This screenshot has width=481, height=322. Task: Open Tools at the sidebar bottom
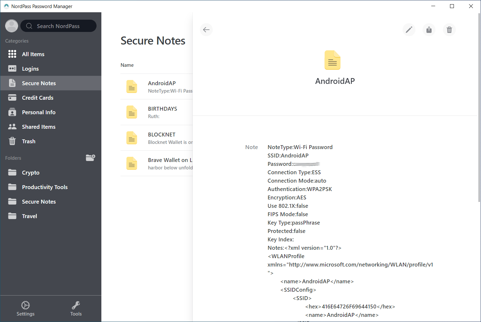point(76,309)
